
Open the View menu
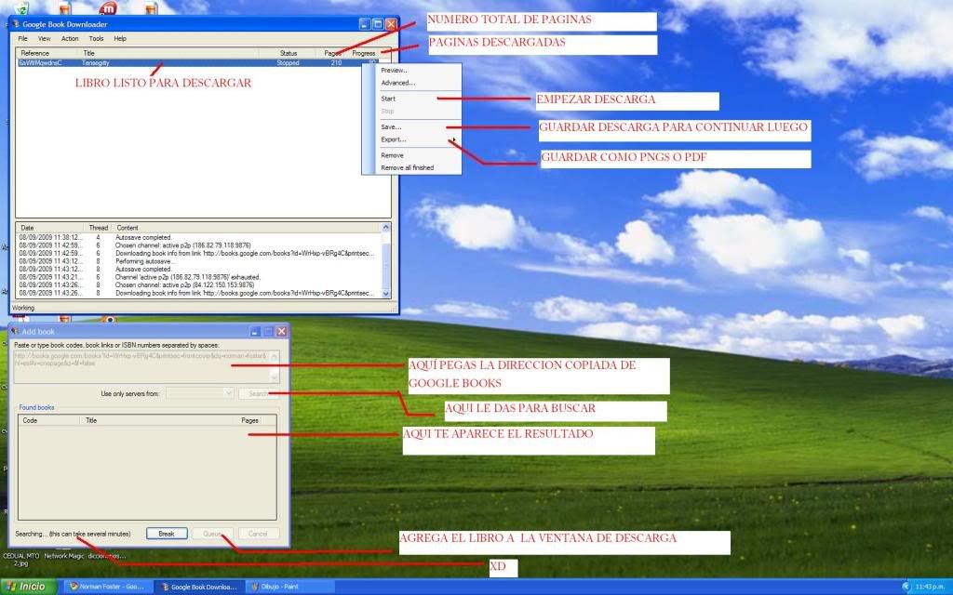point(45,38)
